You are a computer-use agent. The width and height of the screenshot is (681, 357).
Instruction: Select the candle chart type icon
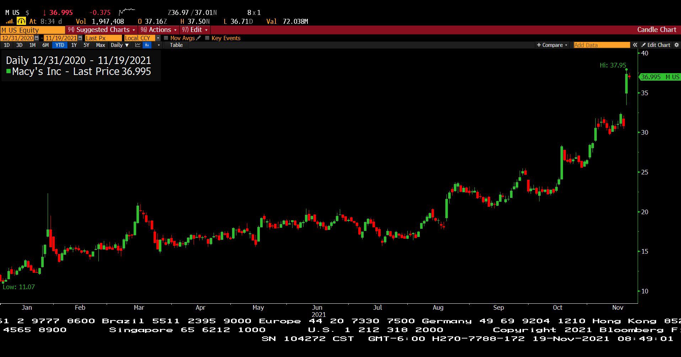coord(147,45)
